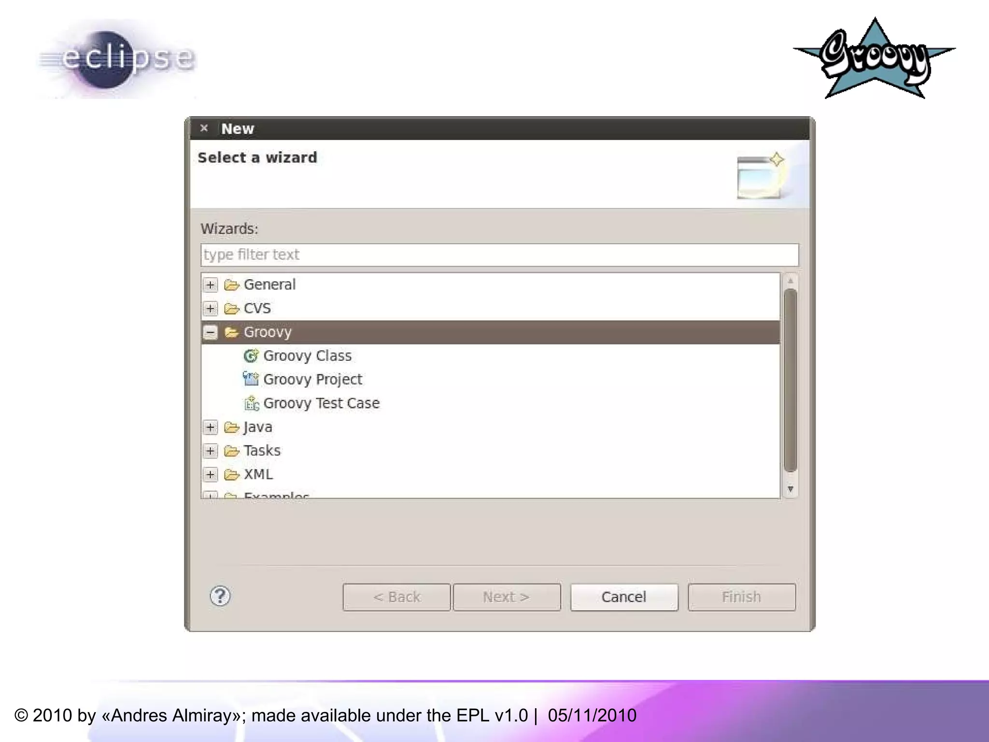Click the XML folder icon

(x=232, y=475)
